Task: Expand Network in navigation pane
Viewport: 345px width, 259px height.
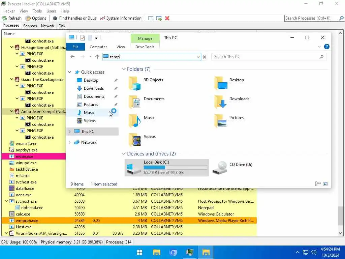Action: (x=70, y=142)
